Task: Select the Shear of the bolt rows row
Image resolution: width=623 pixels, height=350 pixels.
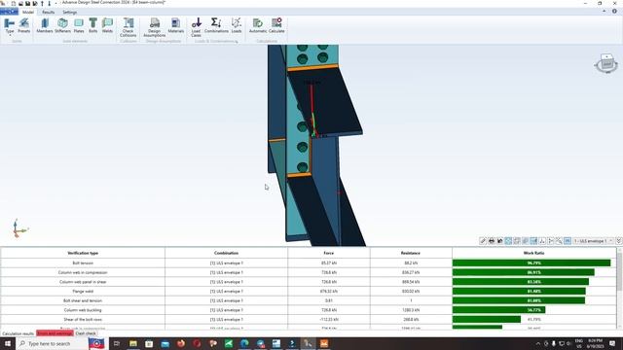Action: pyautogui.click(x=309, y=320)
